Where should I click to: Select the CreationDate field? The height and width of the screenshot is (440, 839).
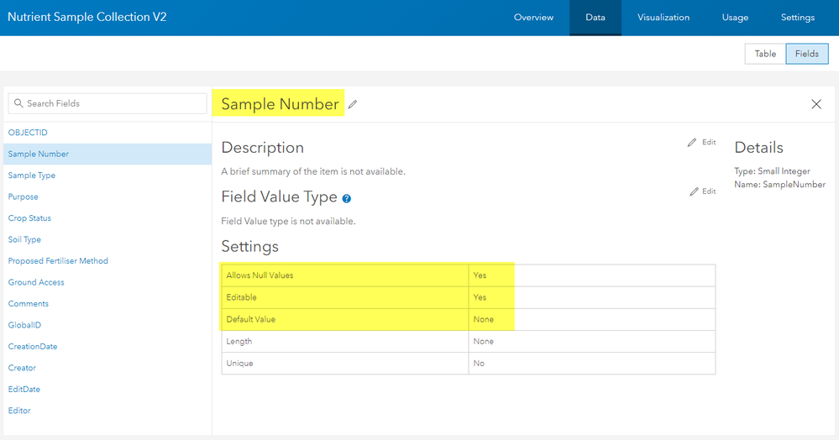pyautogui.click(x=32, y=347)
